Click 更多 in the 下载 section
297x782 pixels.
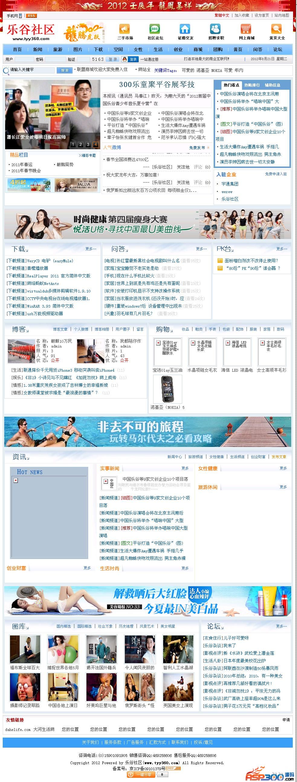tap(91, 249)
